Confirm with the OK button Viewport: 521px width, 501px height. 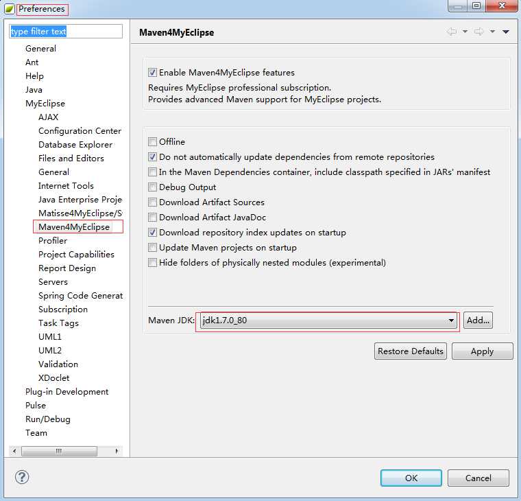[x=411, y=478]
